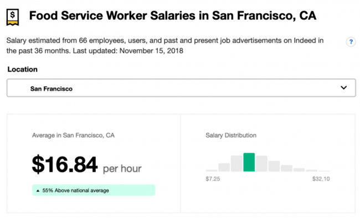Click the upward triangle in the national average badge
Viewport: 360px width, 218px height.
[38, 191]
